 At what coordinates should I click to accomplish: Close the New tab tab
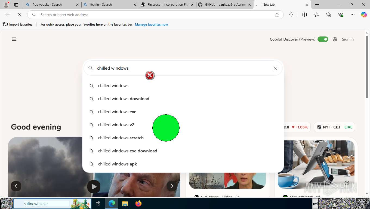pos(307,5)
